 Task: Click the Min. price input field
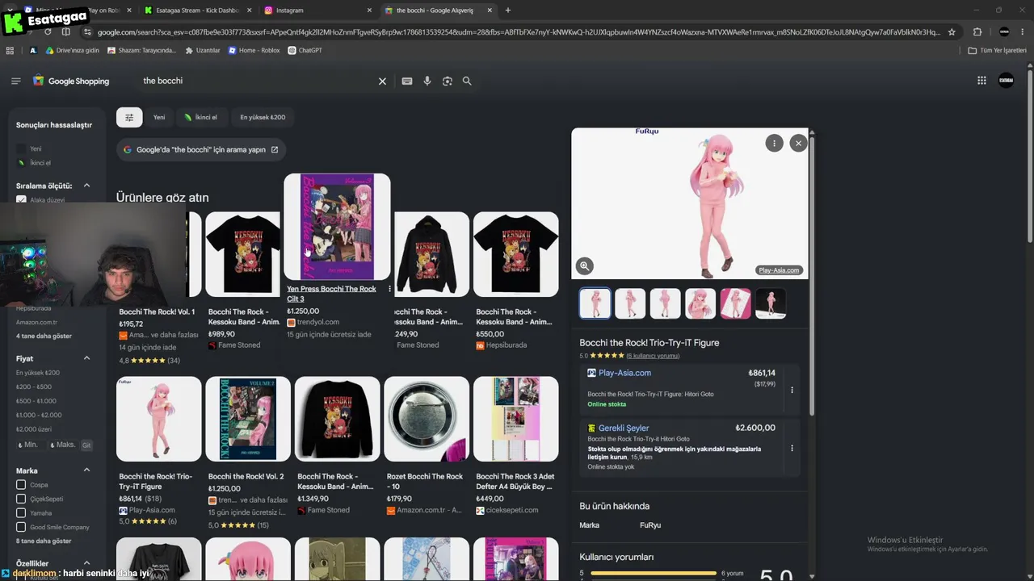(30, 445)
